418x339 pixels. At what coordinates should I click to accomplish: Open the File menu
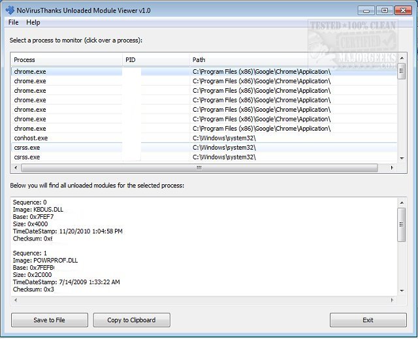(14, 22)
